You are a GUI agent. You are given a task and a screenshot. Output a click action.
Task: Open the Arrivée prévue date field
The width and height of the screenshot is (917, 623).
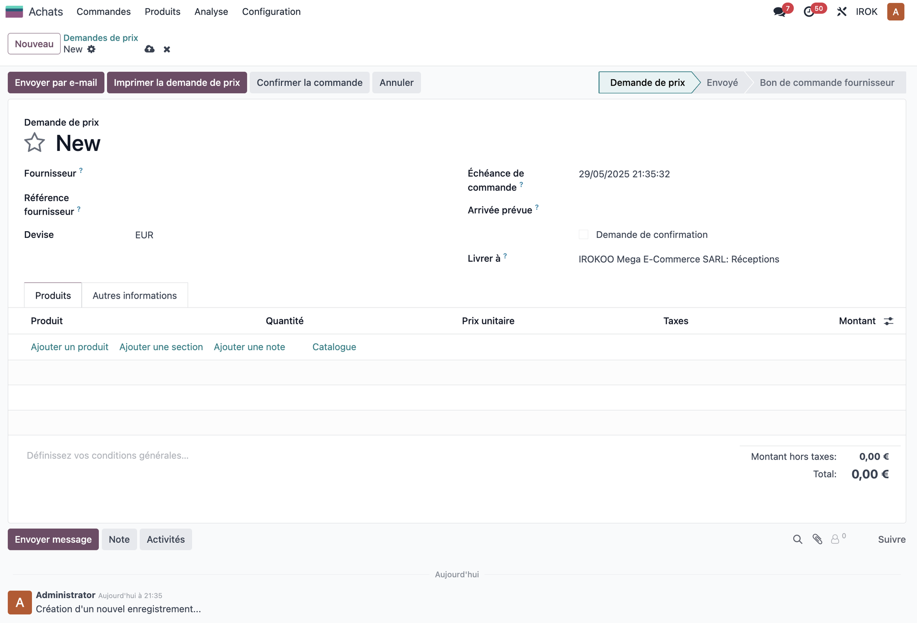click(734, 210)
